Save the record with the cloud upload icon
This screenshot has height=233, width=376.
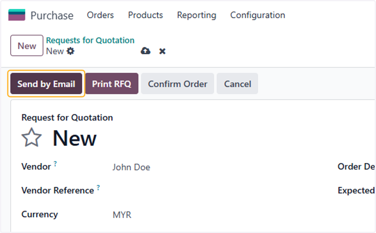point(145,51)
